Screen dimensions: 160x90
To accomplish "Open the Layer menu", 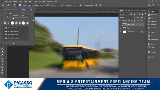I will [x=20, y=1].
